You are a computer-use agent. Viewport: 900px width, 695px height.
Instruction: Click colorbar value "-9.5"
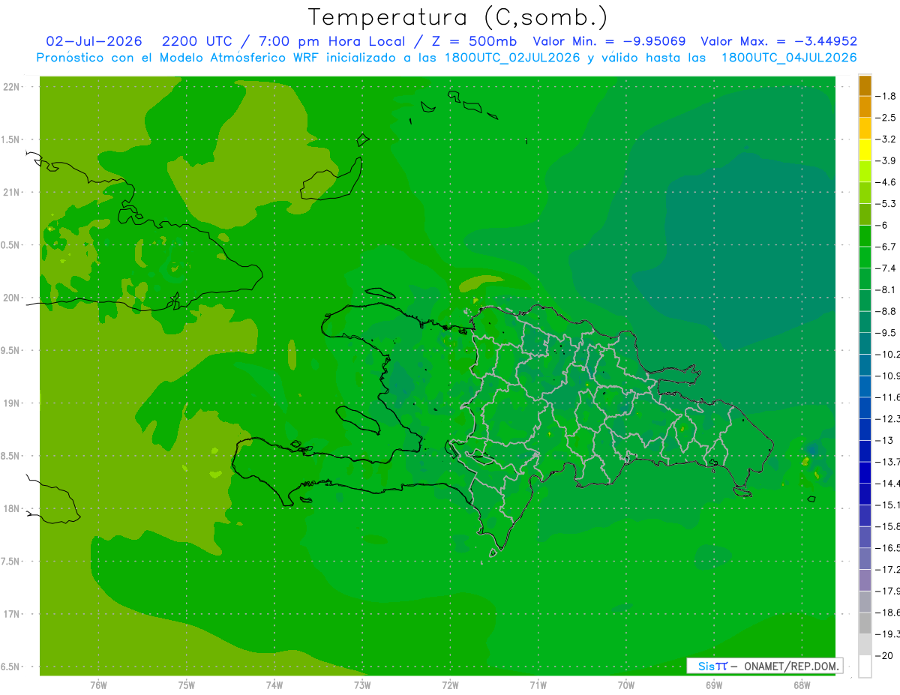(x=886, y=333)
